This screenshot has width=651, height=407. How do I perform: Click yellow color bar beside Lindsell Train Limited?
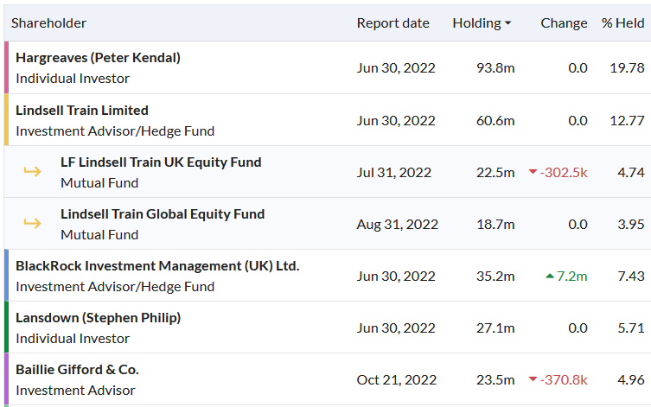[x=6, y=119]
